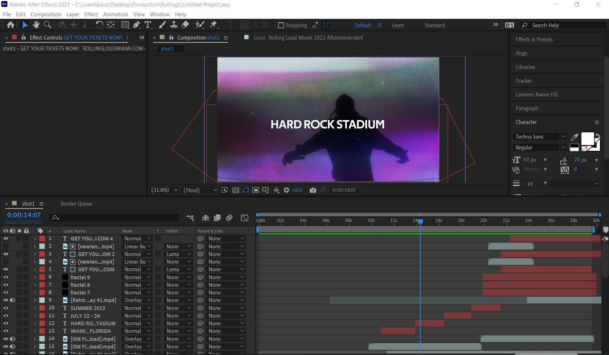Image resolution: width=609 pixels, height=355 pixels.
Task: Switch to Layer Rolling Loud Aftermovie tab
Action: pyautogui.click(x=308, y=38)
